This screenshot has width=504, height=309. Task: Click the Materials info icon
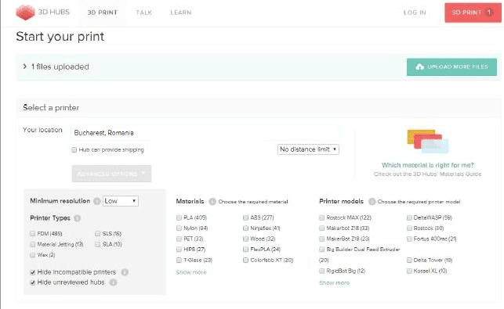(x=212, y=202)
